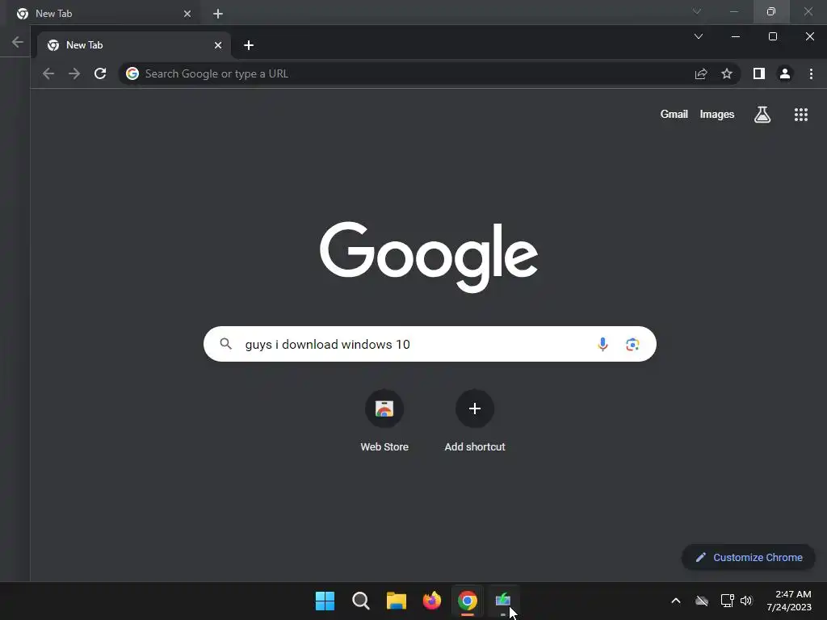Click Customize Chrome button
Screen dimensions: 827x620
(x=749, y=557)
